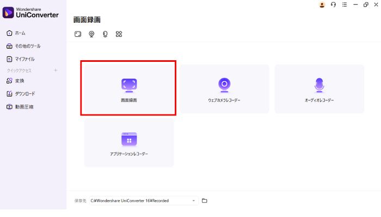
Task: Add a quick access item with plus
Action: coord(56,71)
